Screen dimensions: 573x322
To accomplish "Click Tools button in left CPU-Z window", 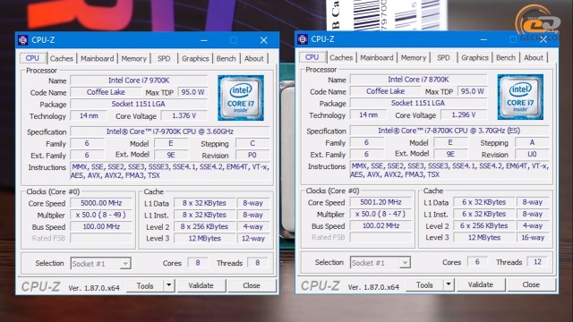I will (145, 286).
